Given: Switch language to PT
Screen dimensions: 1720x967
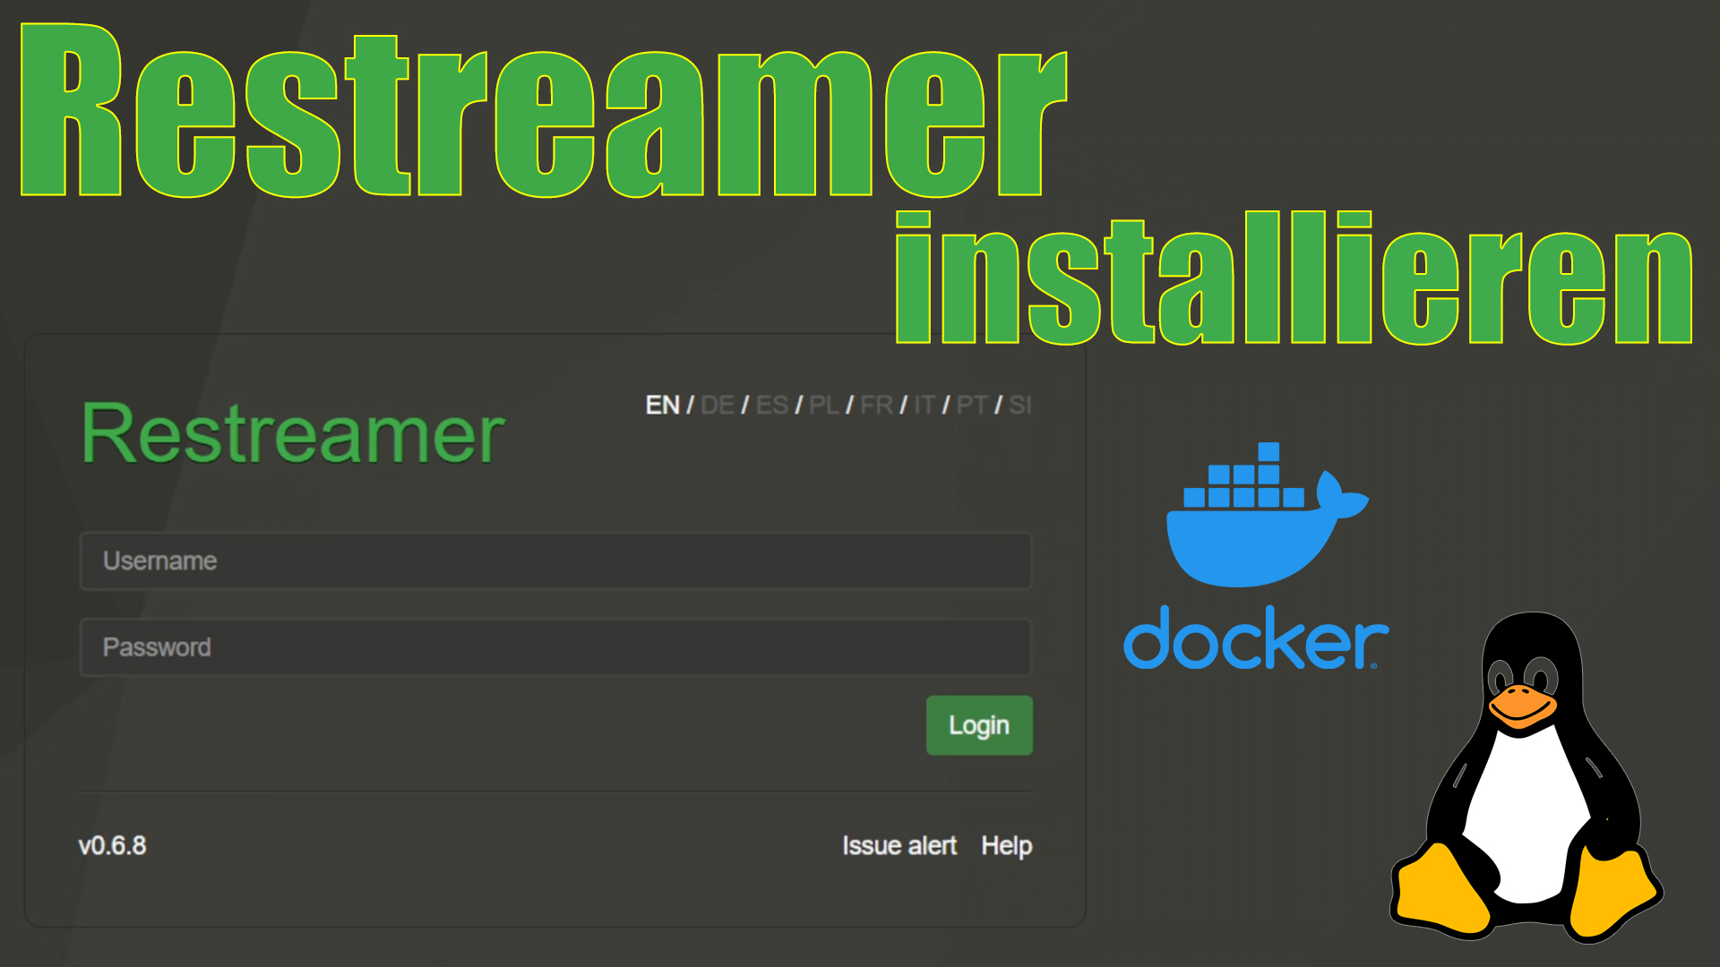Looking at the screenshot, I should click(973, 406).
